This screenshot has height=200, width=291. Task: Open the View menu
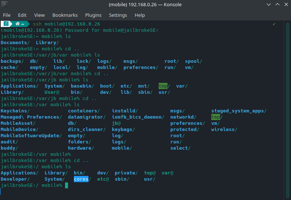(x=39, y=15)
